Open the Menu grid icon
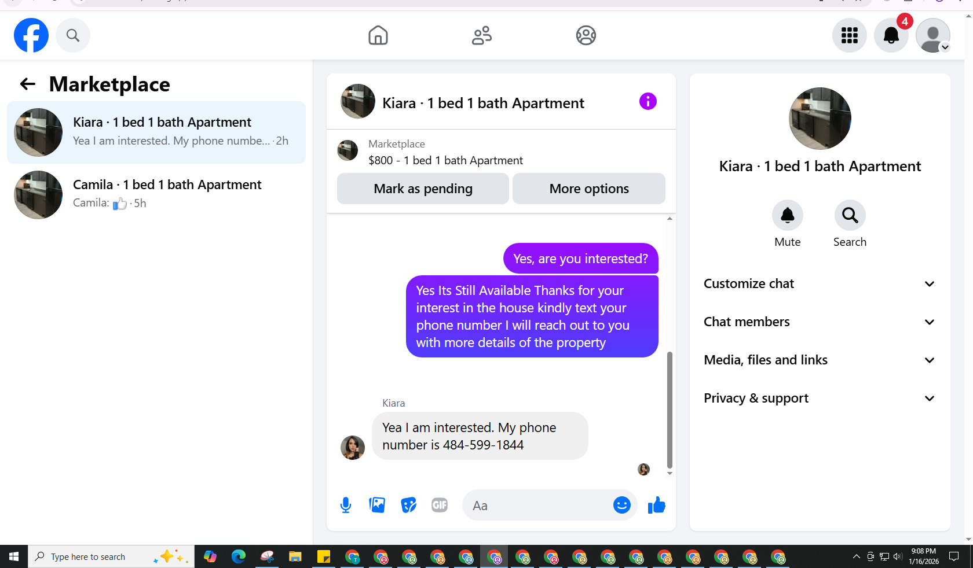Viewport: 973px width, 568px height. pos(850,35)
